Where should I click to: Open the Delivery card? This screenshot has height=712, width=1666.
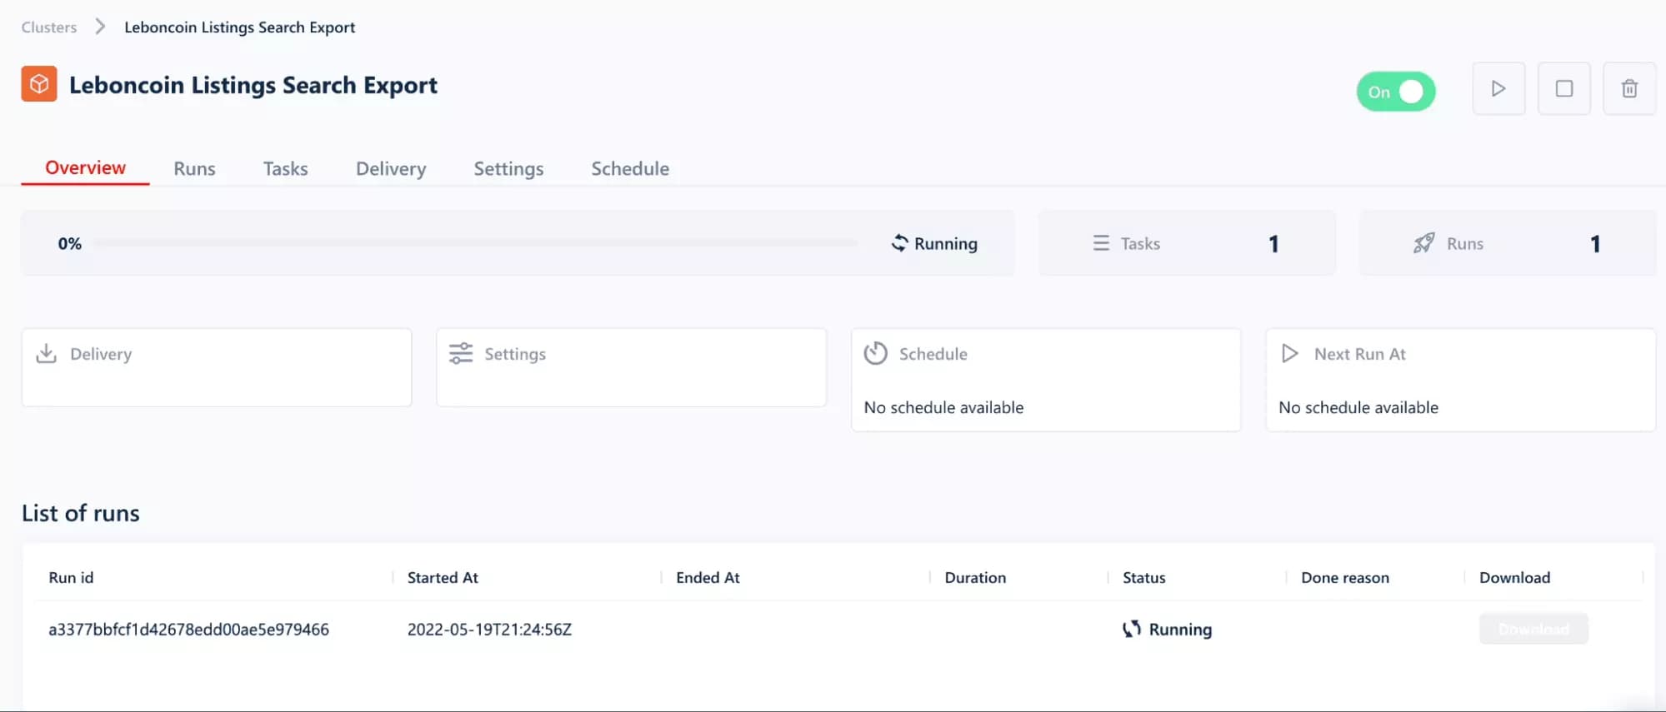point(217,367)
